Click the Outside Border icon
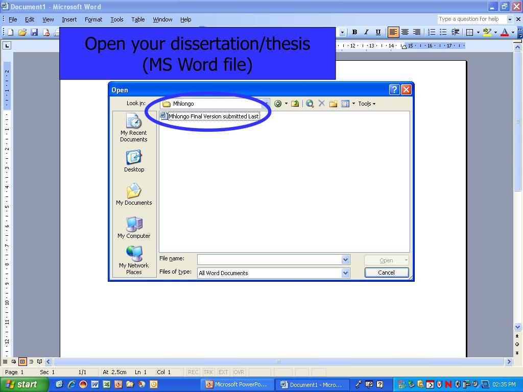The width and height of the screenshot is (523, 392). click(470, 32)
